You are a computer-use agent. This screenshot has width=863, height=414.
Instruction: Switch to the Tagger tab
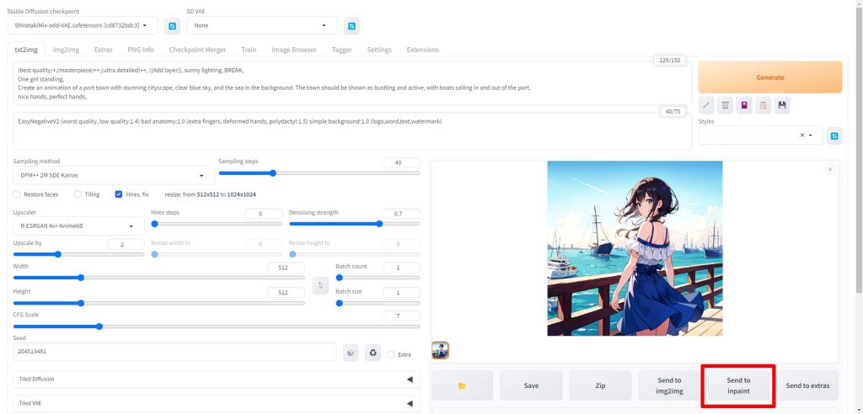[x=342, y=50]
